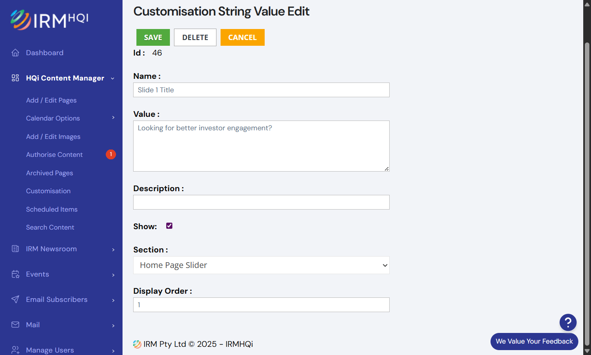Click the Manage Users person icon
Image resolution: width=591 pixels, height=355 pixels.
click(16, 350)
